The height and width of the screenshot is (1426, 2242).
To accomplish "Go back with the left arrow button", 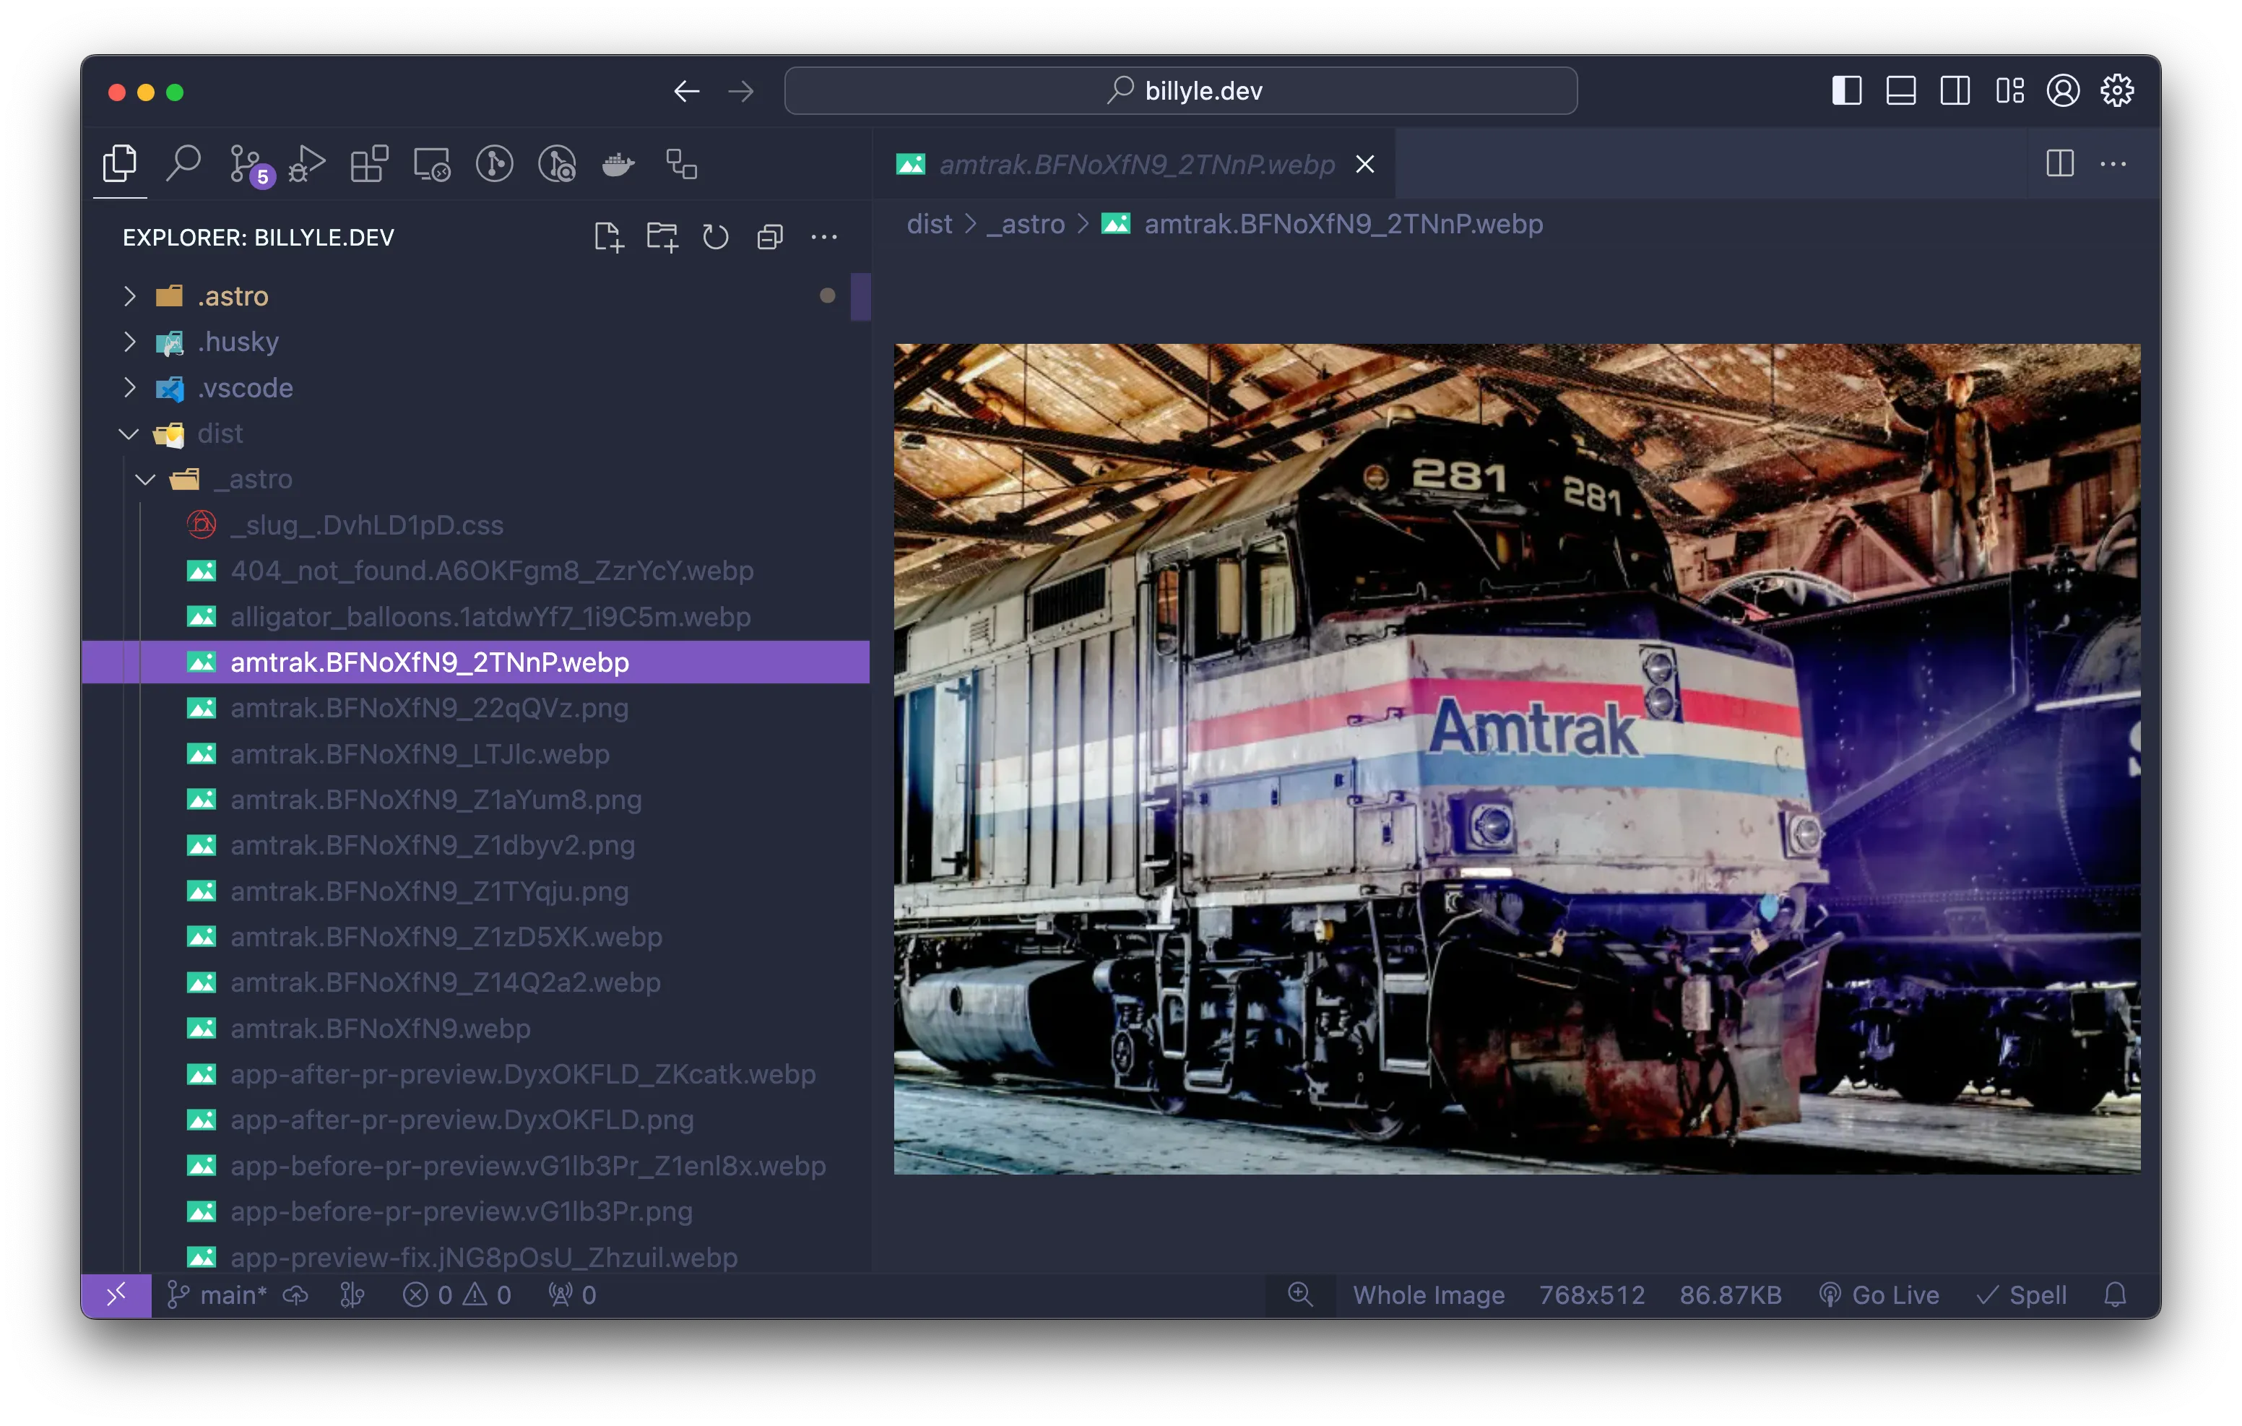I will point(686,90).
